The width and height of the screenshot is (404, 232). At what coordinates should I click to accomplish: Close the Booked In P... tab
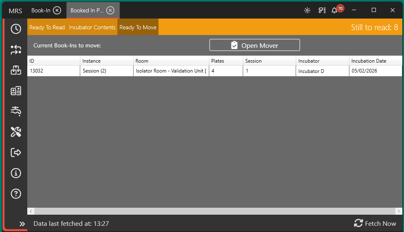click(110, 10)
